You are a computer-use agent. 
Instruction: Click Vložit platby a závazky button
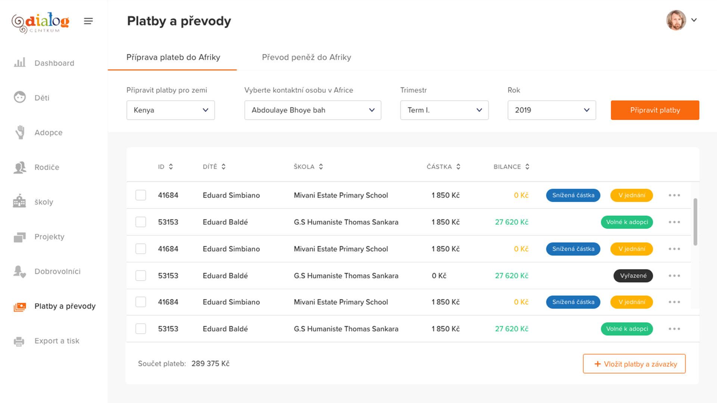tap(634, 364)
